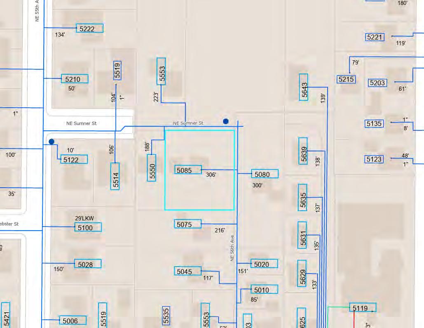Click the vertical address label 5631
The height and width of the screenshot is (328, 424).
pyautogui.click(x=302, y=235)
